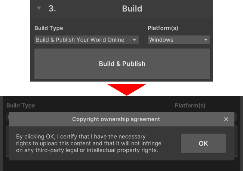Screen dimensions: 243x171
Task: Click the Build Type label in upper panel
Action: point(49,28)
